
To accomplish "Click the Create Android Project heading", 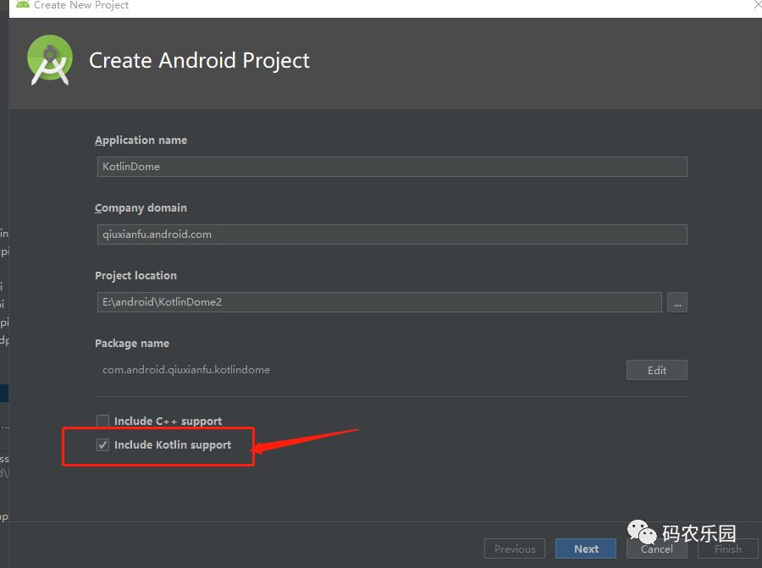I will pyautogui.click(x=199, y=61).
